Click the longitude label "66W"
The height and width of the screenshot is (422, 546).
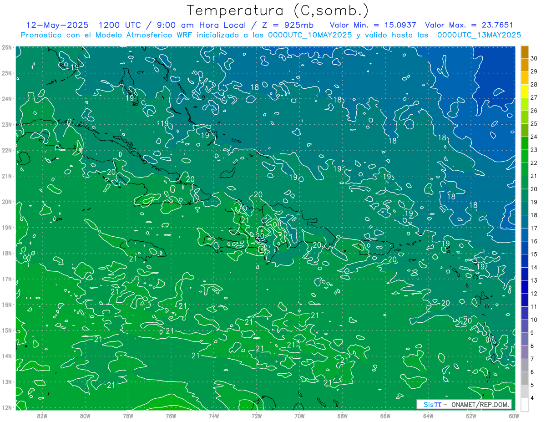click(385, 416)
